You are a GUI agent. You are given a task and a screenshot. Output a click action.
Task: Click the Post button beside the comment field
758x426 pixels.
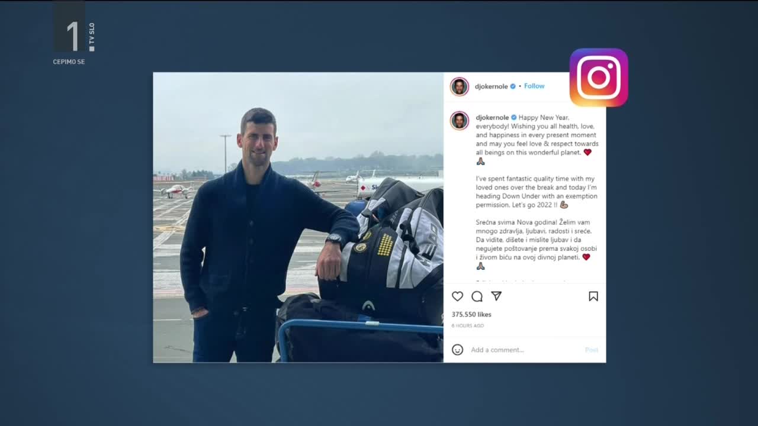tap(592, 350)
